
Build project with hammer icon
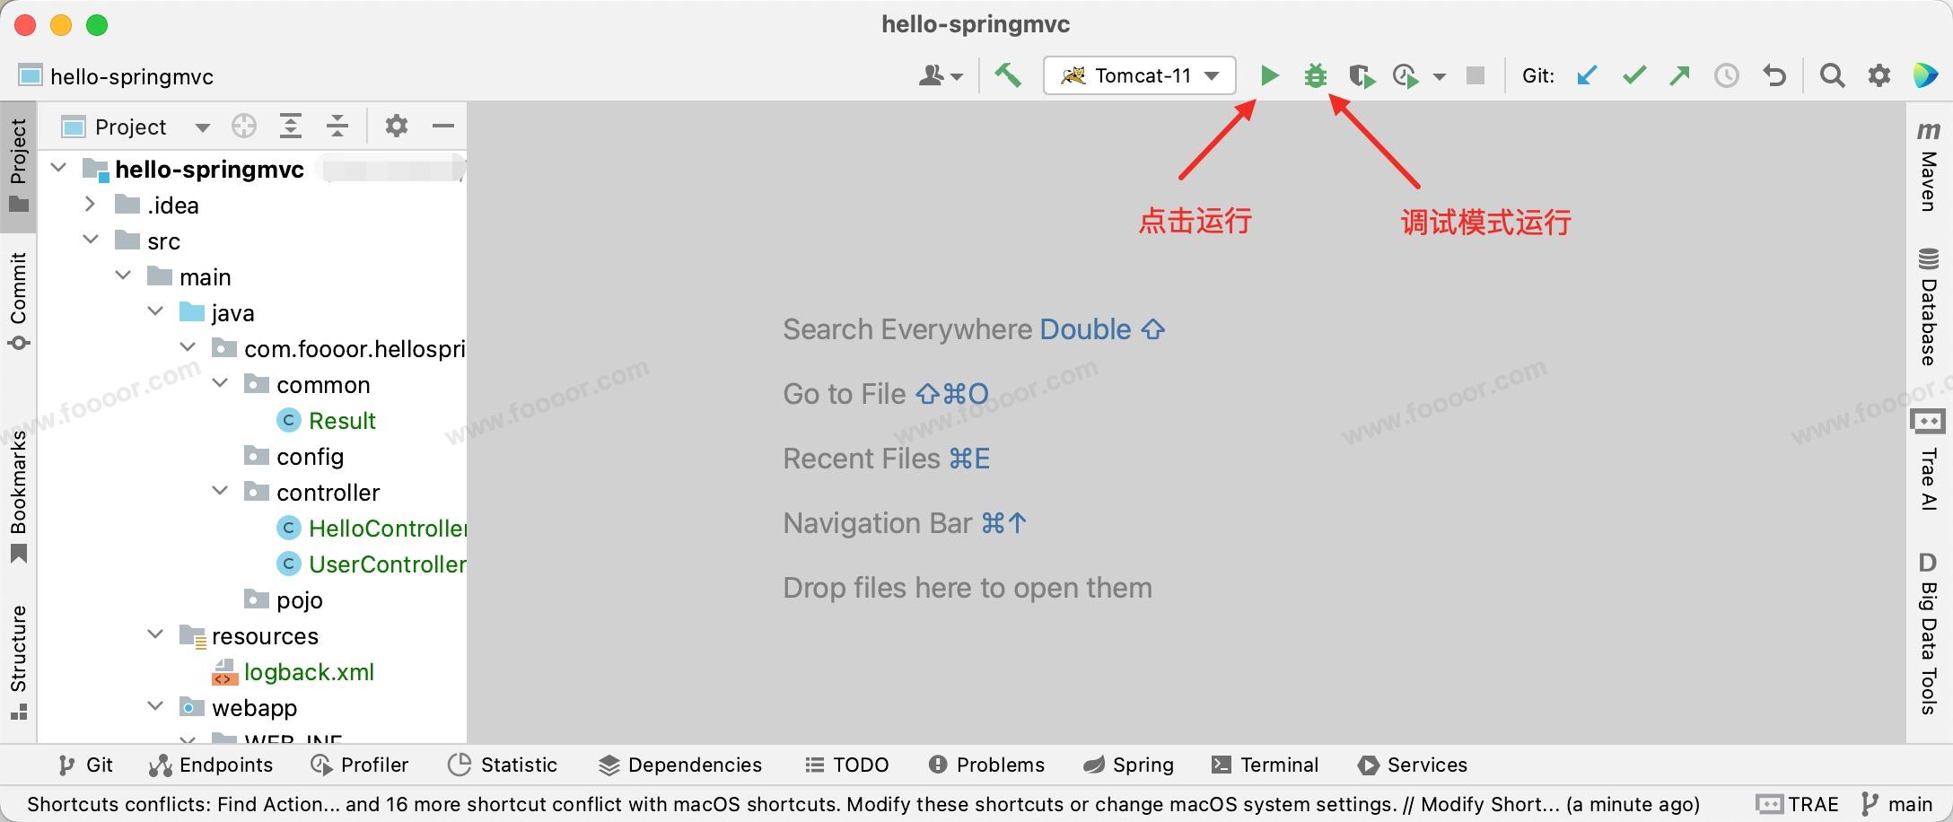click(x=1008, y=75)
